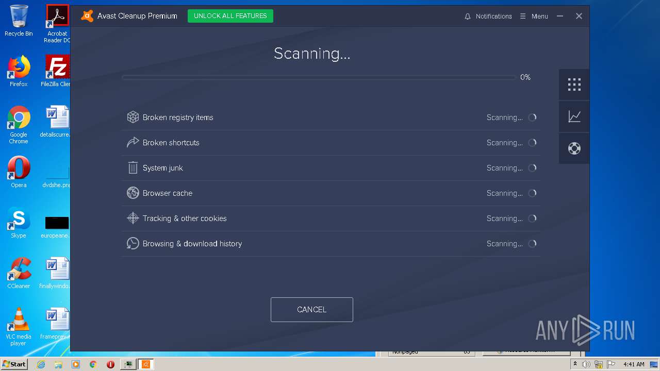This screenshot has width=660, height=371.
Task: Show hidden tray icons arrow
Action: (x=575, y=364)
